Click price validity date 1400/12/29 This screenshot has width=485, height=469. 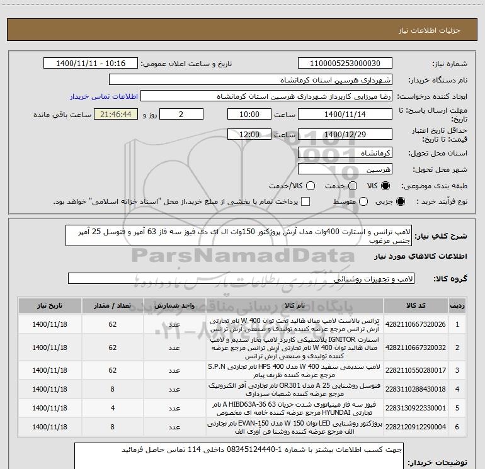pyautogui.click(x=345, y=135)
